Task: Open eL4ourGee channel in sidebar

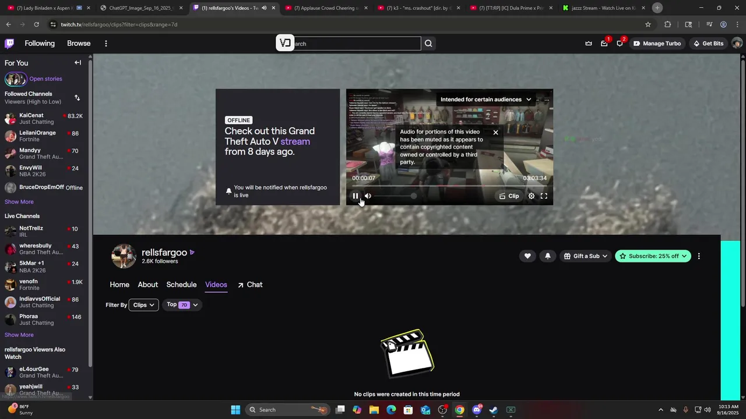Action: pyautogui.click(x=44, y=372)
